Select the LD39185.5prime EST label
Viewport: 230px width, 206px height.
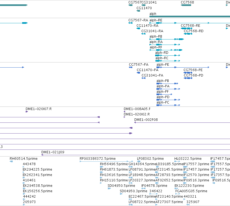click(170, 164)
